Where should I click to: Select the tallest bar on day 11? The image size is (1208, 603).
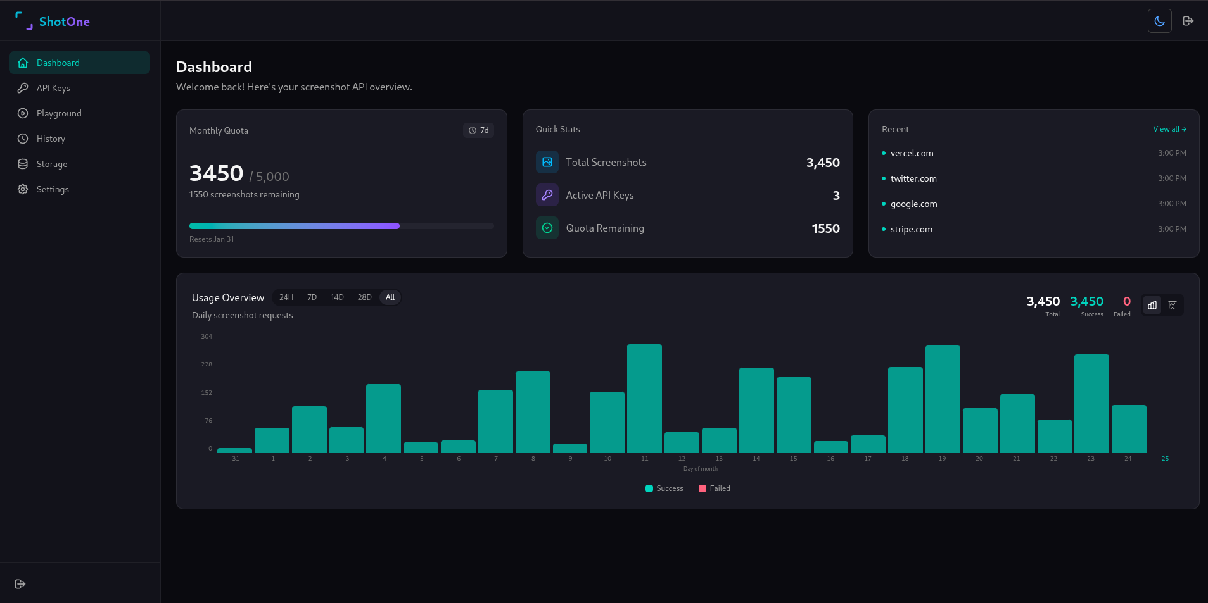tap(644, 395)
